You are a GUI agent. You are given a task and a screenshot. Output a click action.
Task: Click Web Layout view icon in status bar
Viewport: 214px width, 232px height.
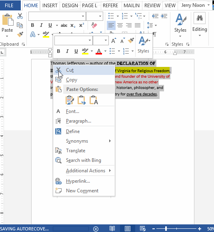(143, 229)
